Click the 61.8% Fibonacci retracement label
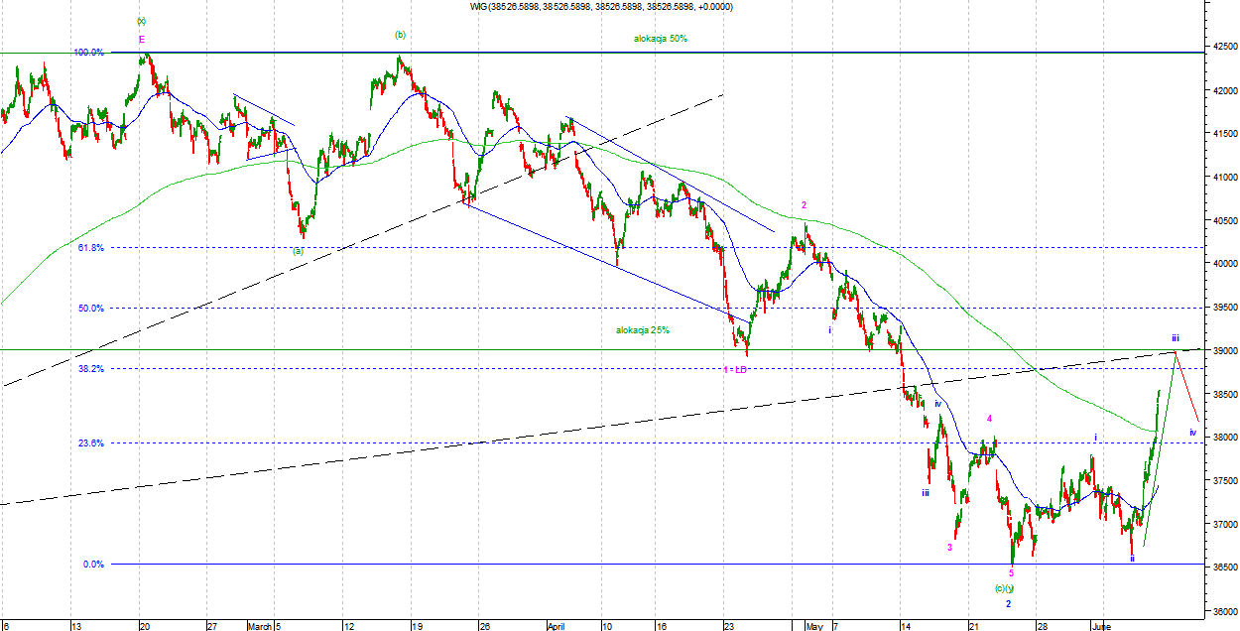Viewport: 1240px width, 631px height. (x=90, y=248)
